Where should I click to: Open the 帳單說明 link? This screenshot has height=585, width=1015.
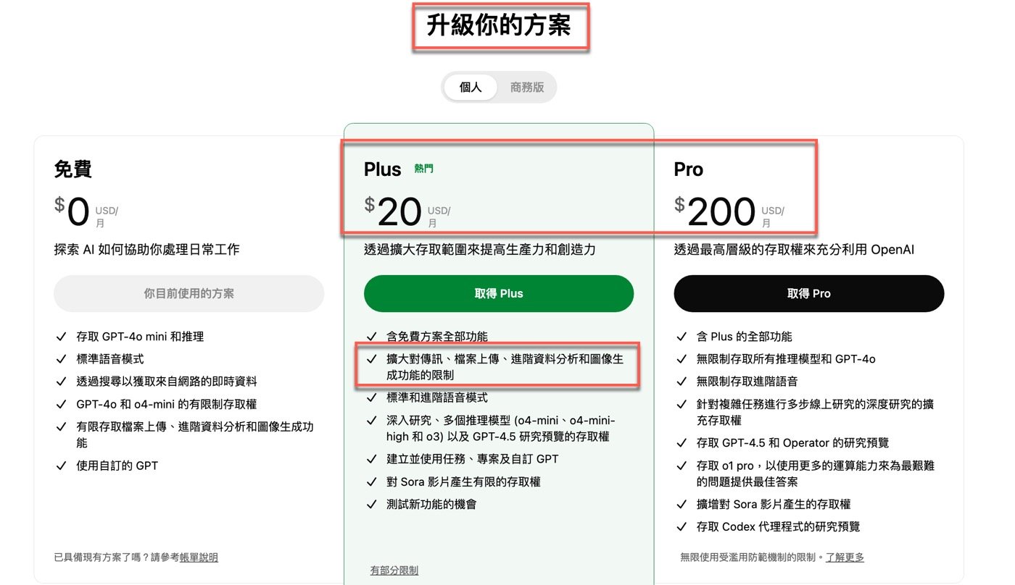click(x=199, y=557)
